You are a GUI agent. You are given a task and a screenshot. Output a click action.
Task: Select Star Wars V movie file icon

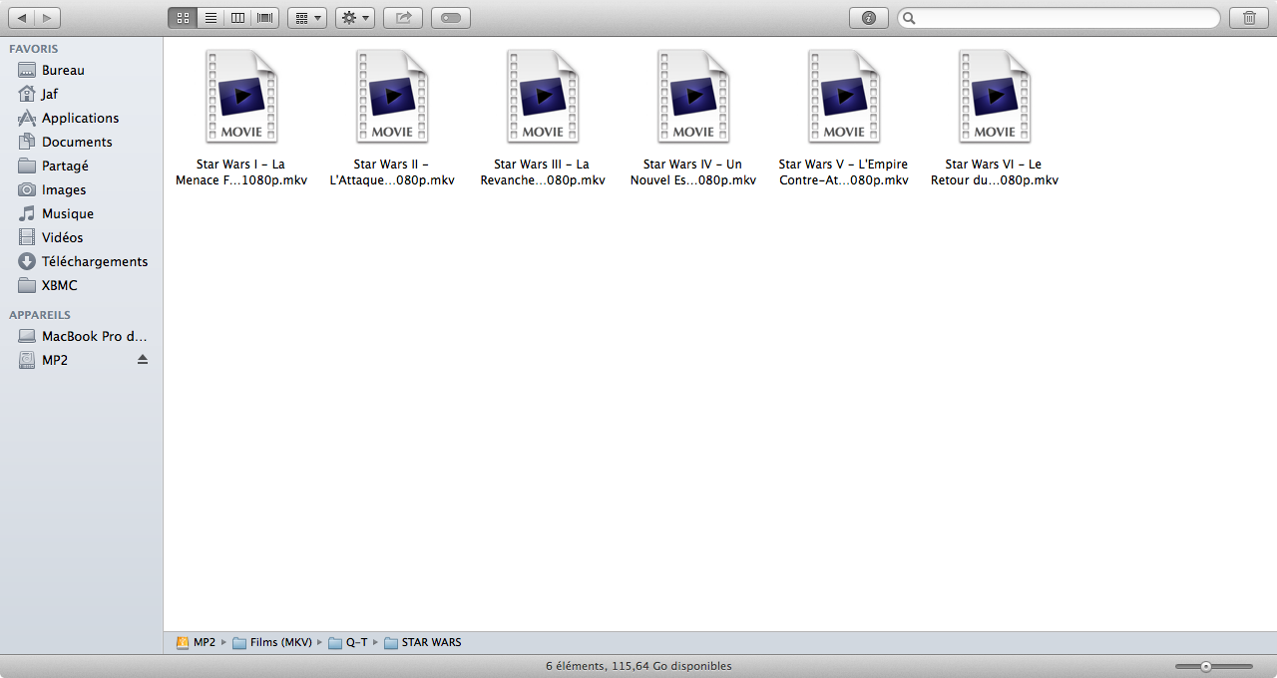pyautogui.click(x=844, y=97)
